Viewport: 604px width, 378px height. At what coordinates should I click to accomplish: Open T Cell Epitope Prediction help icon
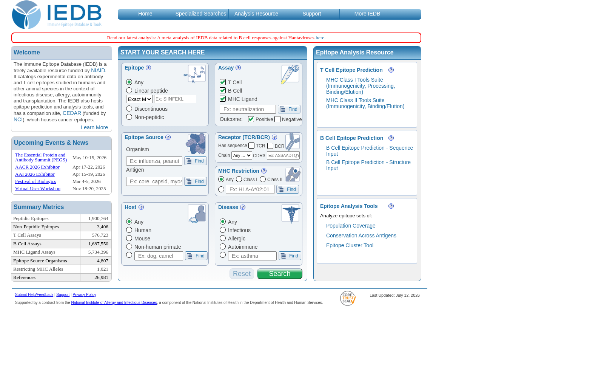(391, 70)
